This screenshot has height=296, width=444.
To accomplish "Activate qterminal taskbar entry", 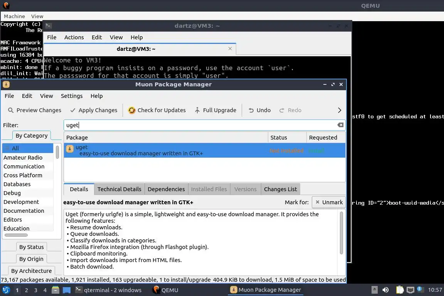I will point(108,290).
